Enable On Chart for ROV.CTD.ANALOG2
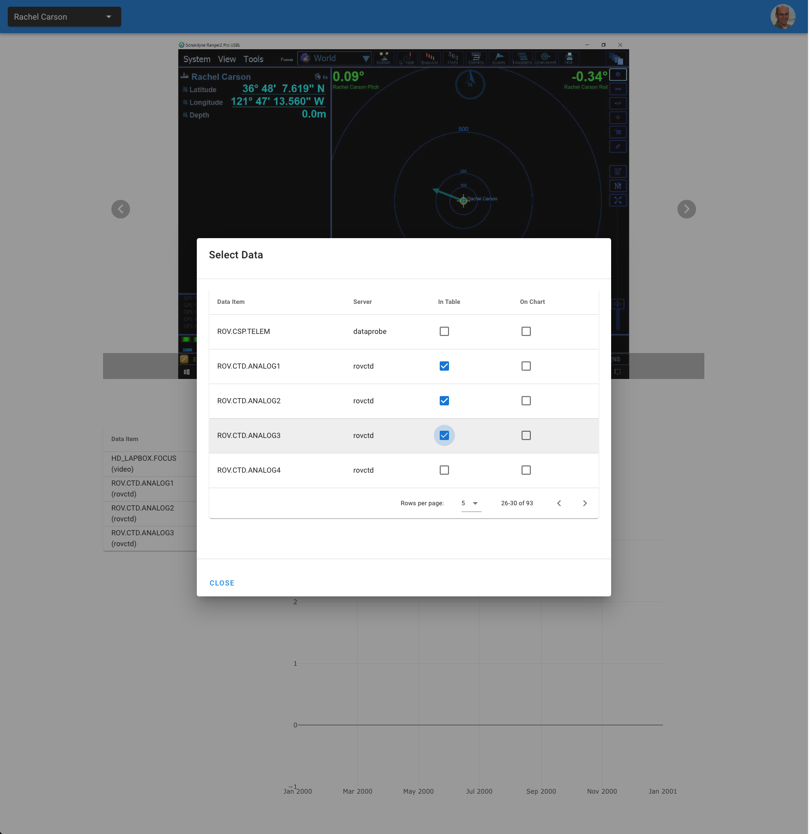 point(526,401)
